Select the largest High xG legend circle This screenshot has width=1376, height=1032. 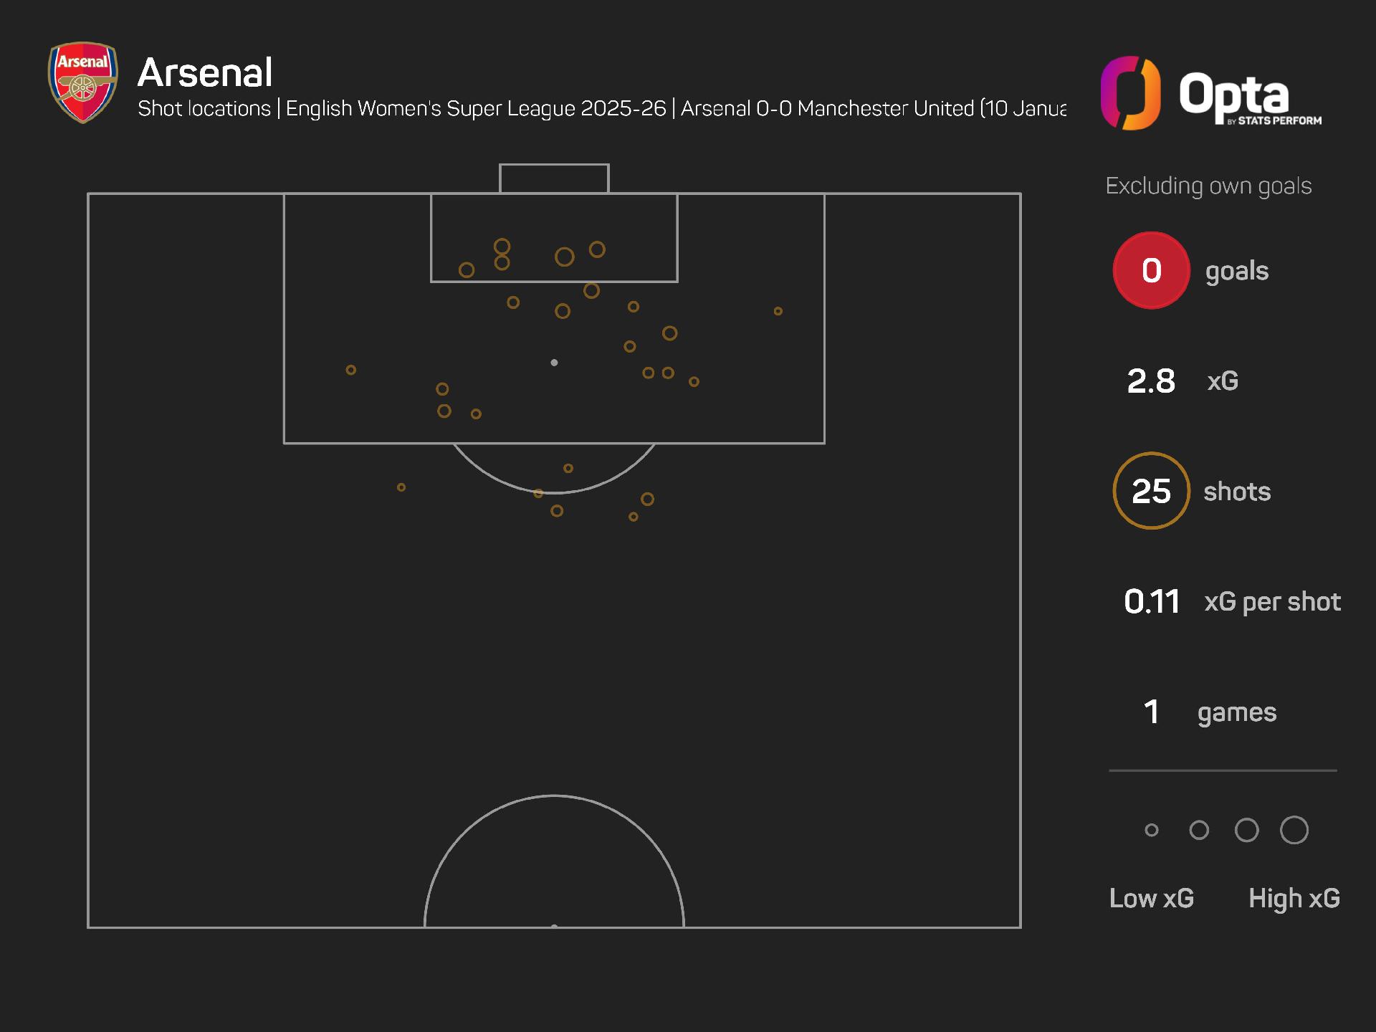click(1294, 830)
